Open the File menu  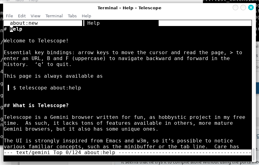pyautogui.click(x=9, y=16)
